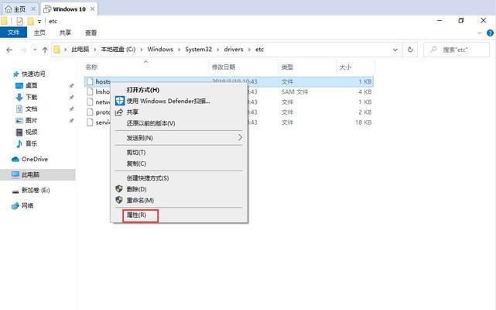The image size is (496, 310).
Task: Select Open with (打开方式) menu entry
Action: [x=142, y=90]
